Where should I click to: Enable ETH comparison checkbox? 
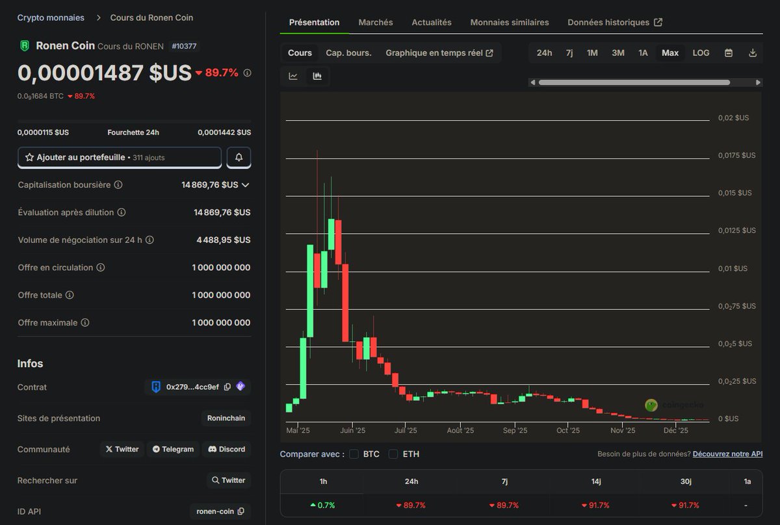(x=393, y=454)
